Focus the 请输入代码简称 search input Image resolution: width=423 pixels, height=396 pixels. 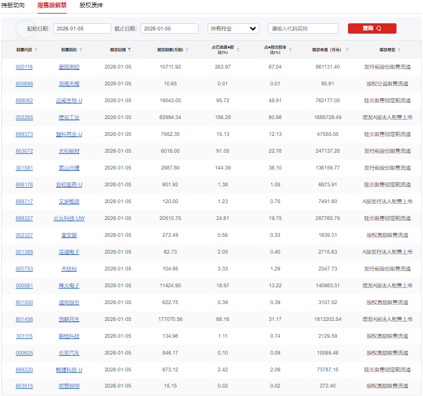pos(303,28)
